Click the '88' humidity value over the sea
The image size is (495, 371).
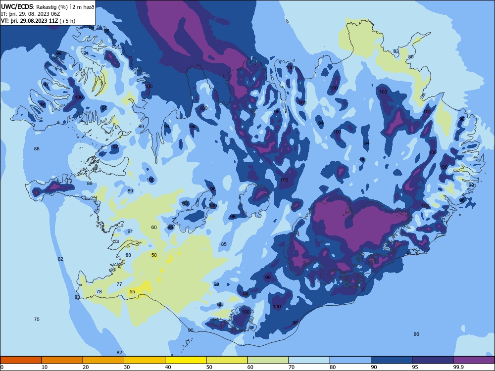[x=37, y=148]
